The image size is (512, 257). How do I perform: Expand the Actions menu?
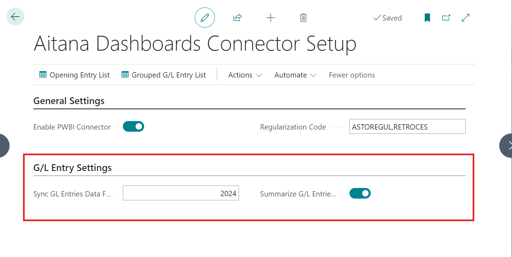pyautogui.click(x=245, y=75)
